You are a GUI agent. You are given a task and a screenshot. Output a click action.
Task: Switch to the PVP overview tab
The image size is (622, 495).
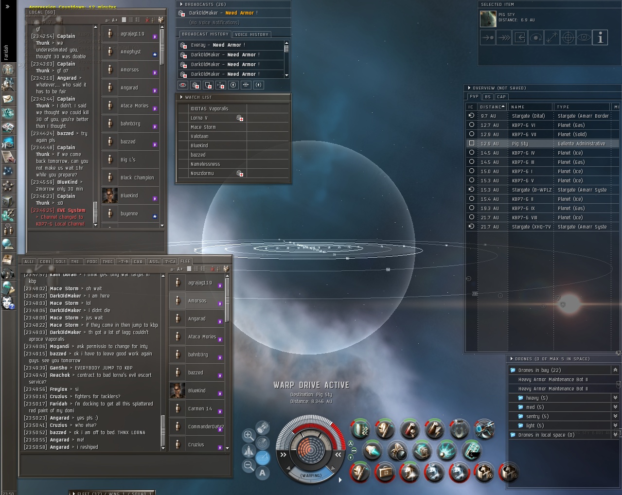click(474, 97)
